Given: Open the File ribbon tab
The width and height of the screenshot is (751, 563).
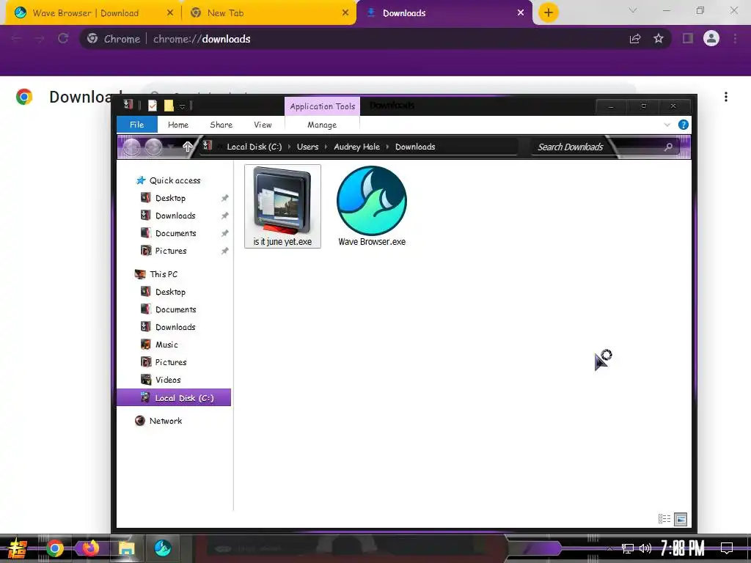Looking at the screenshot, I should (x=137, y=125).
